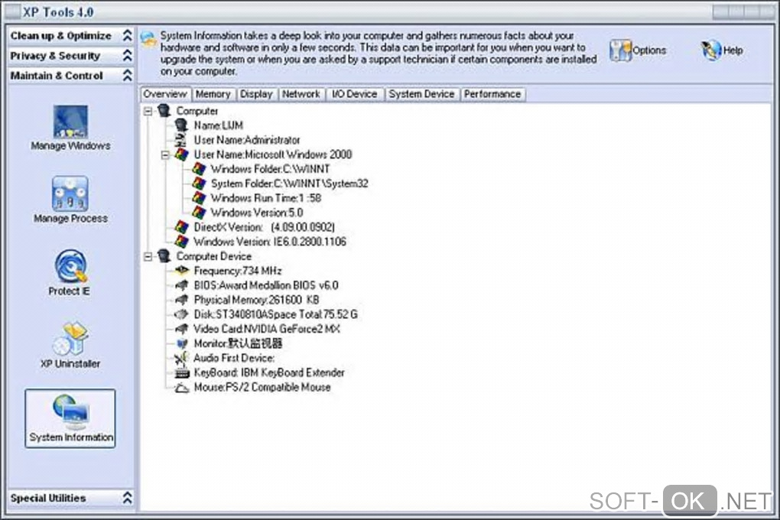780x520 pixels.
Task: Collapse the Computer Device tree node
Action: [x=148, y=256]
